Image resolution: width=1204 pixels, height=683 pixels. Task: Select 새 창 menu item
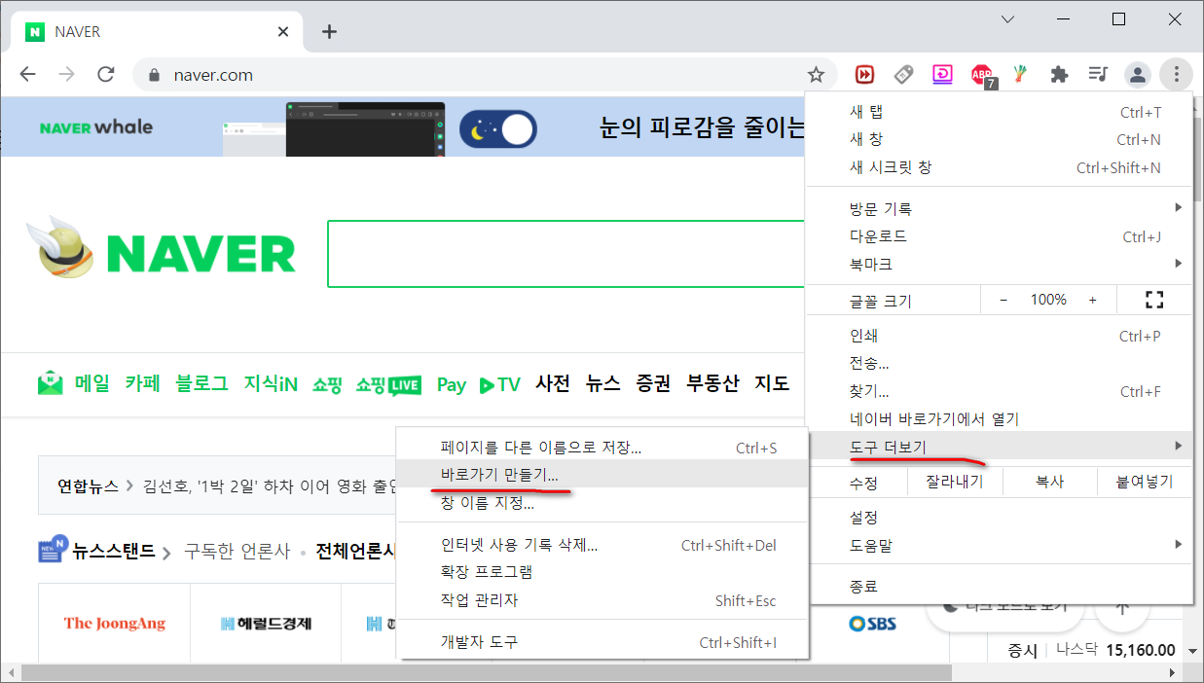pos(999,139)
